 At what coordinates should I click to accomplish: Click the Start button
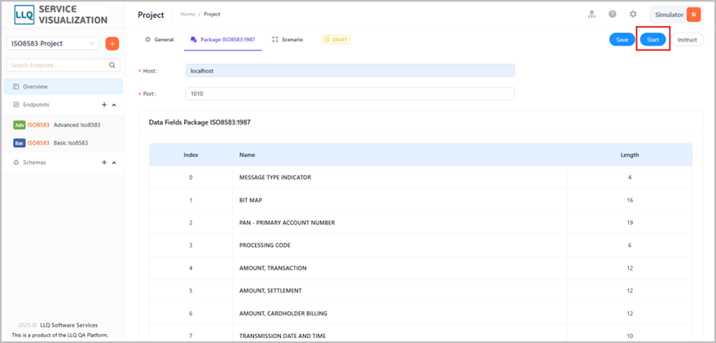pyautogui.click(x=652, y=40)
